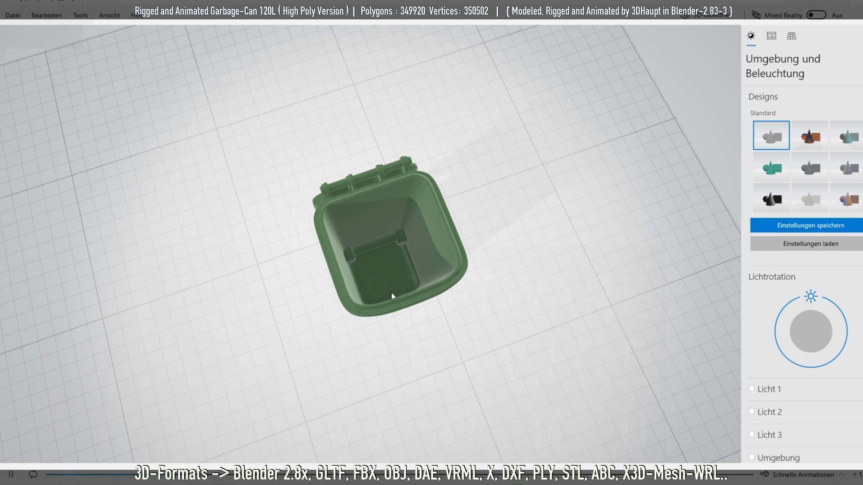The width and height of the screenshot is (863, 485).
Task: Open the Environment and Lighting sun tab
Action: 751,36
